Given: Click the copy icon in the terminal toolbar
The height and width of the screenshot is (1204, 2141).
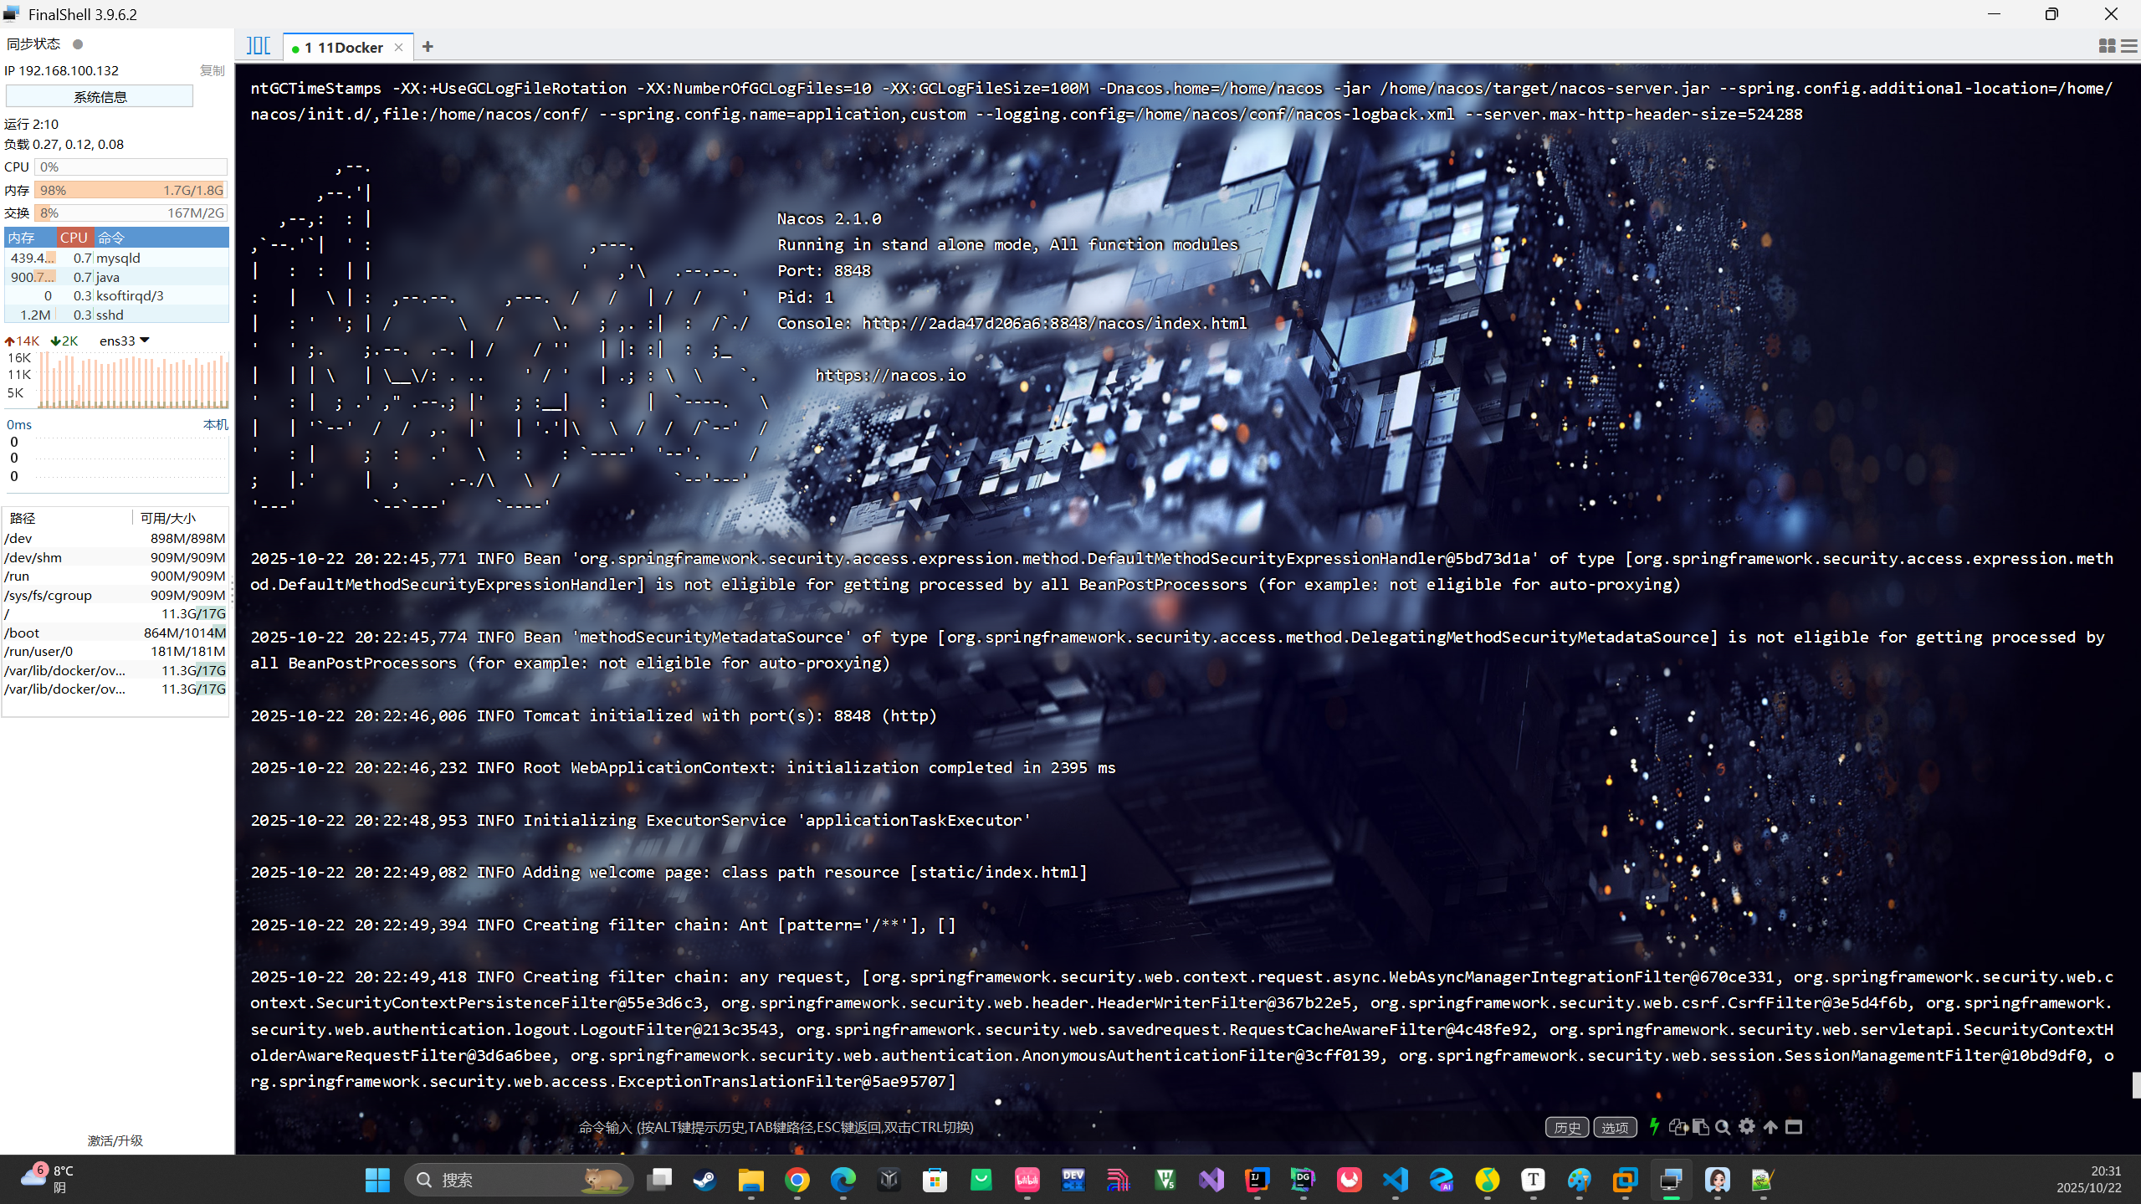Looking at the screenshot, I should click(x=1677, y=1127).
